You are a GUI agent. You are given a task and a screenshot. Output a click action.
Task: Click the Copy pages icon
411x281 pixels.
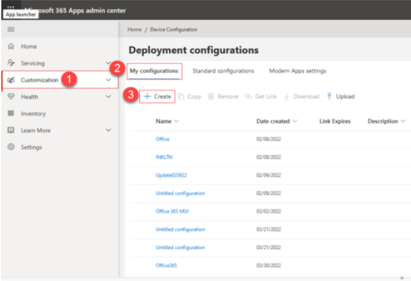tap(181, 97)
